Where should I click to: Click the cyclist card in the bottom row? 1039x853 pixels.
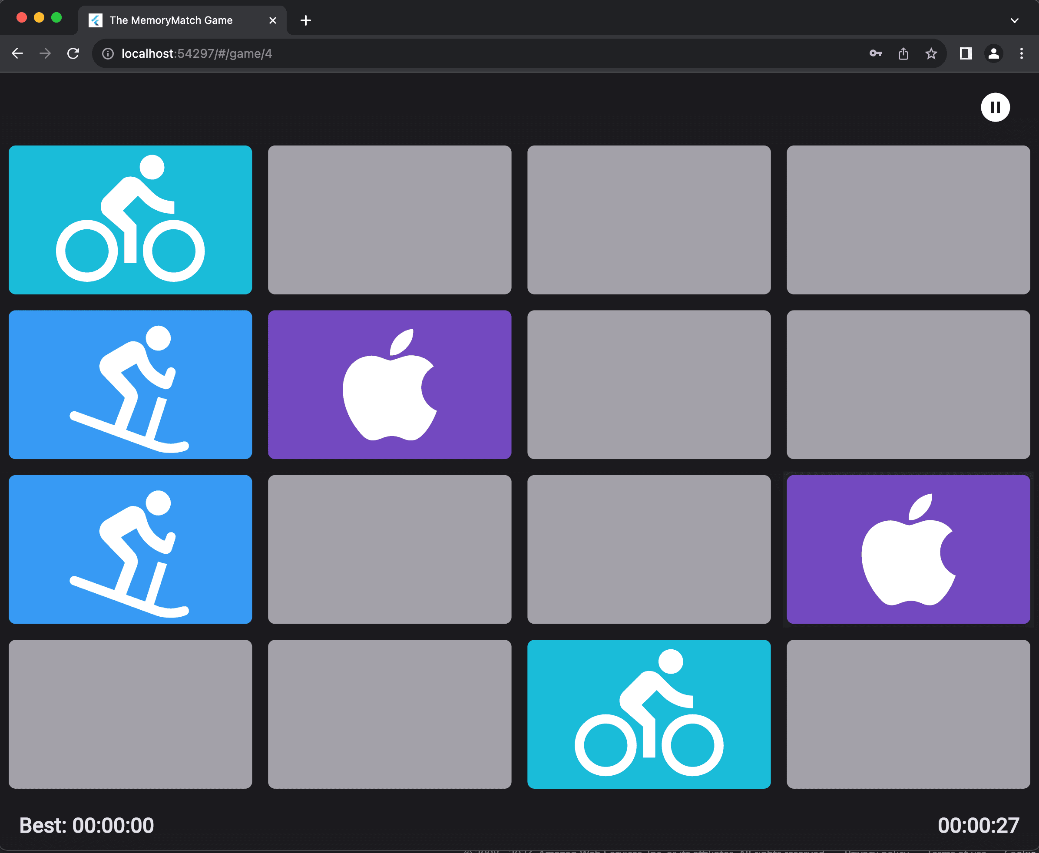click(x=649, y=714)
